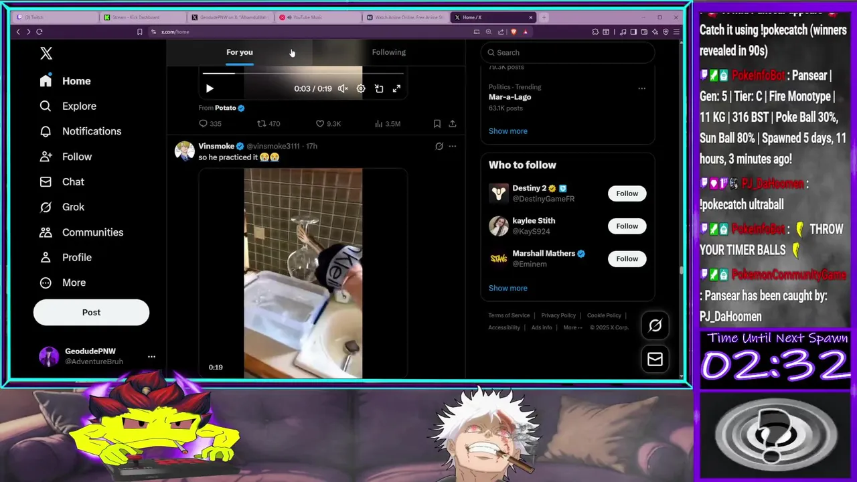This screenshot has width=857, height=482.
Task: Follow Marshall Mathers
Action: coord(627,258)
